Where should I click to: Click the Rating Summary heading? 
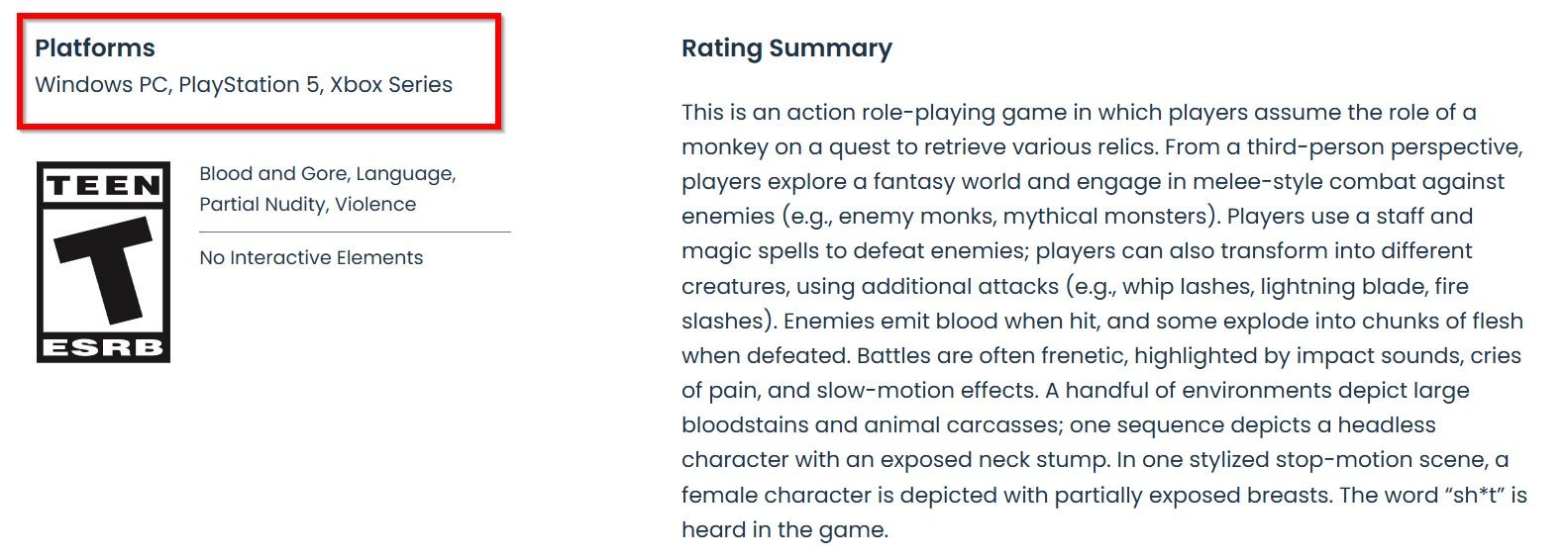(786, 48)
